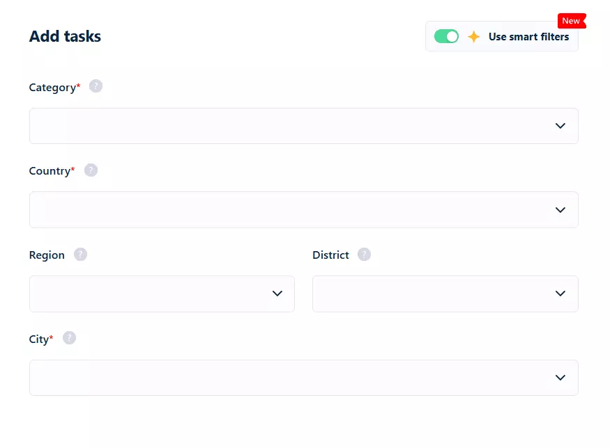
Task: Click the Country field label
Action: 49,171
